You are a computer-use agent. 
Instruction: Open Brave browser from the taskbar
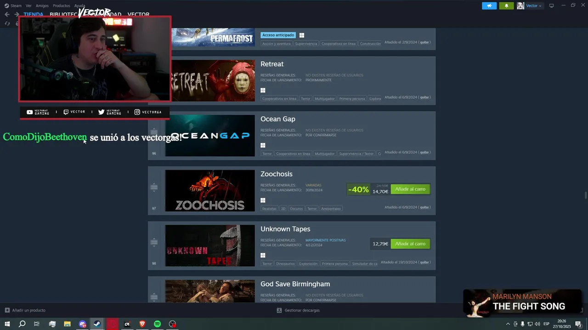click(142, 324)
